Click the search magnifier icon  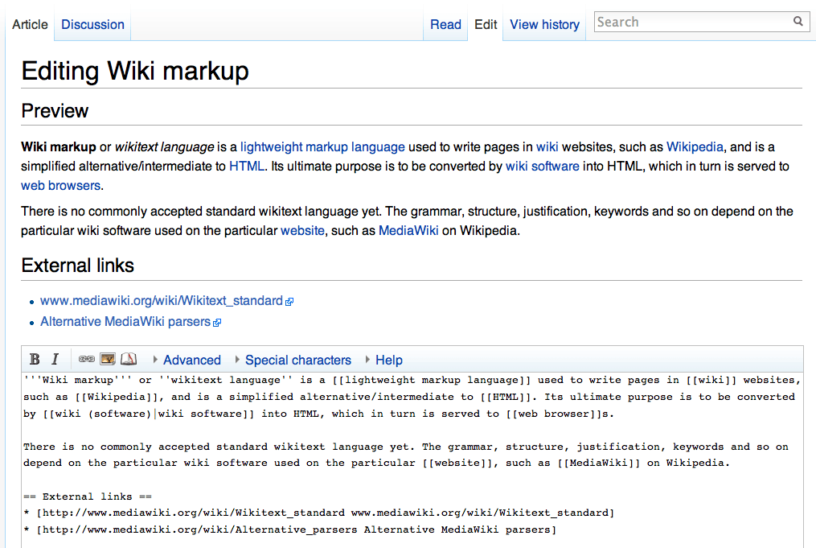[x=798, y=21]
